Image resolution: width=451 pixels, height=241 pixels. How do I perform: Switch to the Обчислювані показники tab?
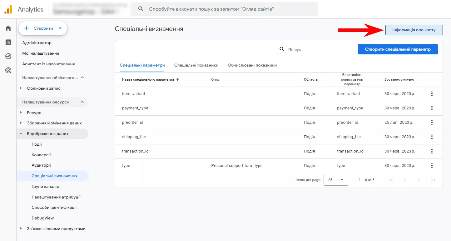[252, 65]
